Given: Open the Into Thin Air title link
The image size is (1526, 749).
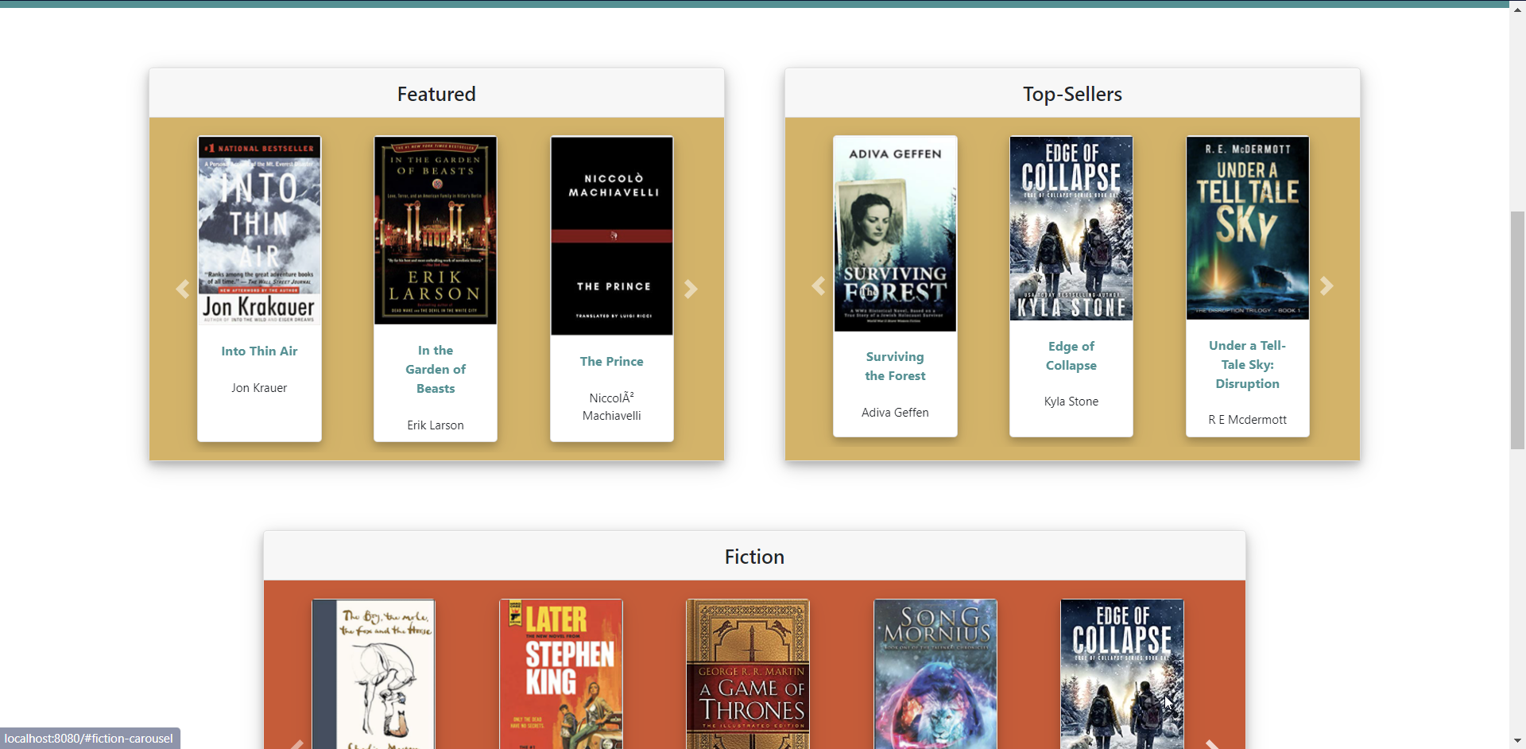Looking at the screenshot, I should tap(259, 351).
